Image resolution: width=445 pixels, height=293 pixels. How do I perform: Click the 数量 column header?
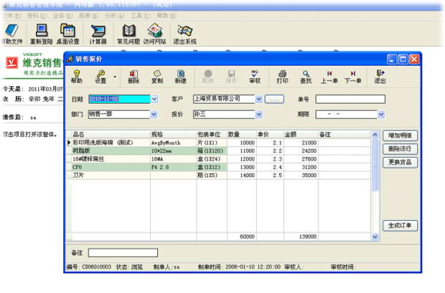[x=242, y=135]
